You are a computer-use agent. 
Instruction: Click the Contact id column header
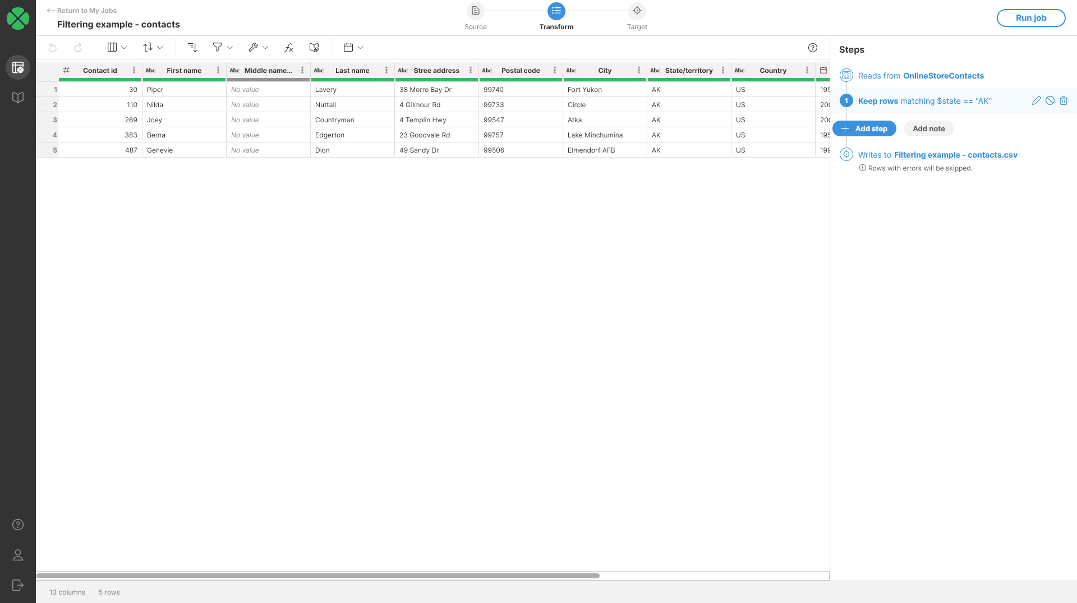tap(100, 70)
